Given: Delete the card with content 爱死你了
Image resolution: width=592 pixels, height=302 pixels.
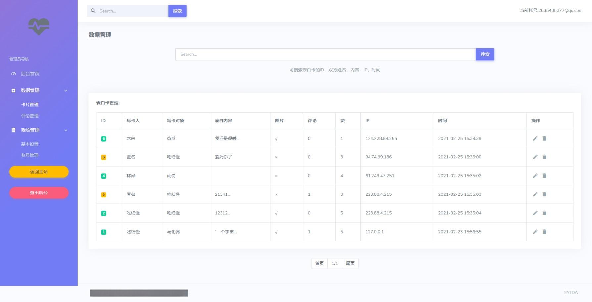Looking at the screenshot, I should [544, 157].
